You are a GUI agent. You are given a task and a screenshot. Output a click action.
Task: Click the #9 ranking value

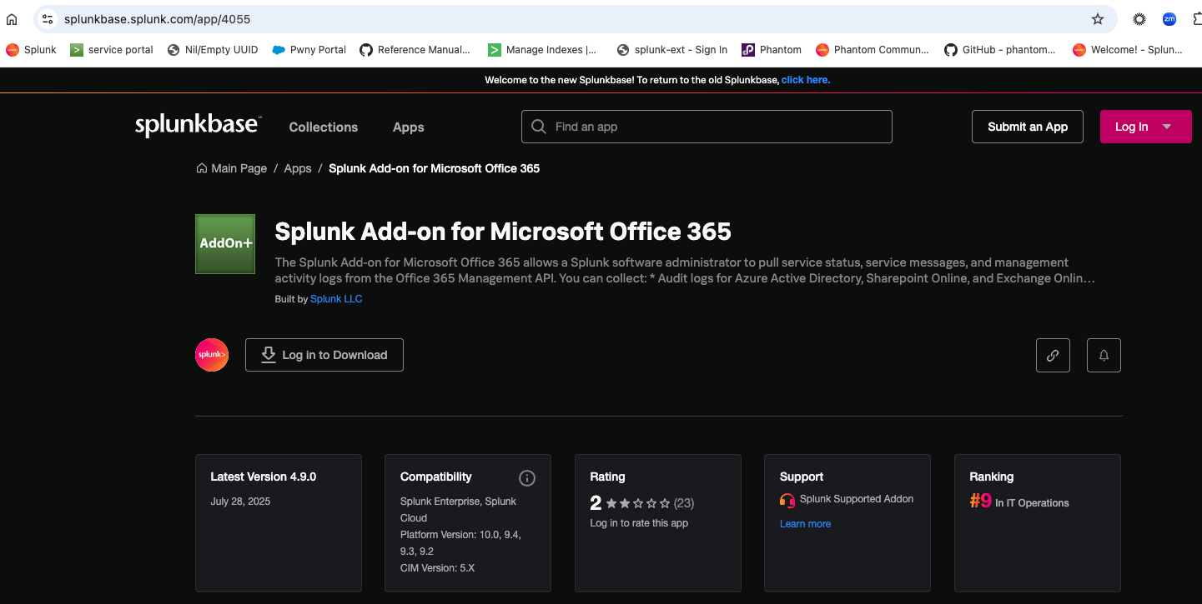pyautogui.click(x=980, y=501)
